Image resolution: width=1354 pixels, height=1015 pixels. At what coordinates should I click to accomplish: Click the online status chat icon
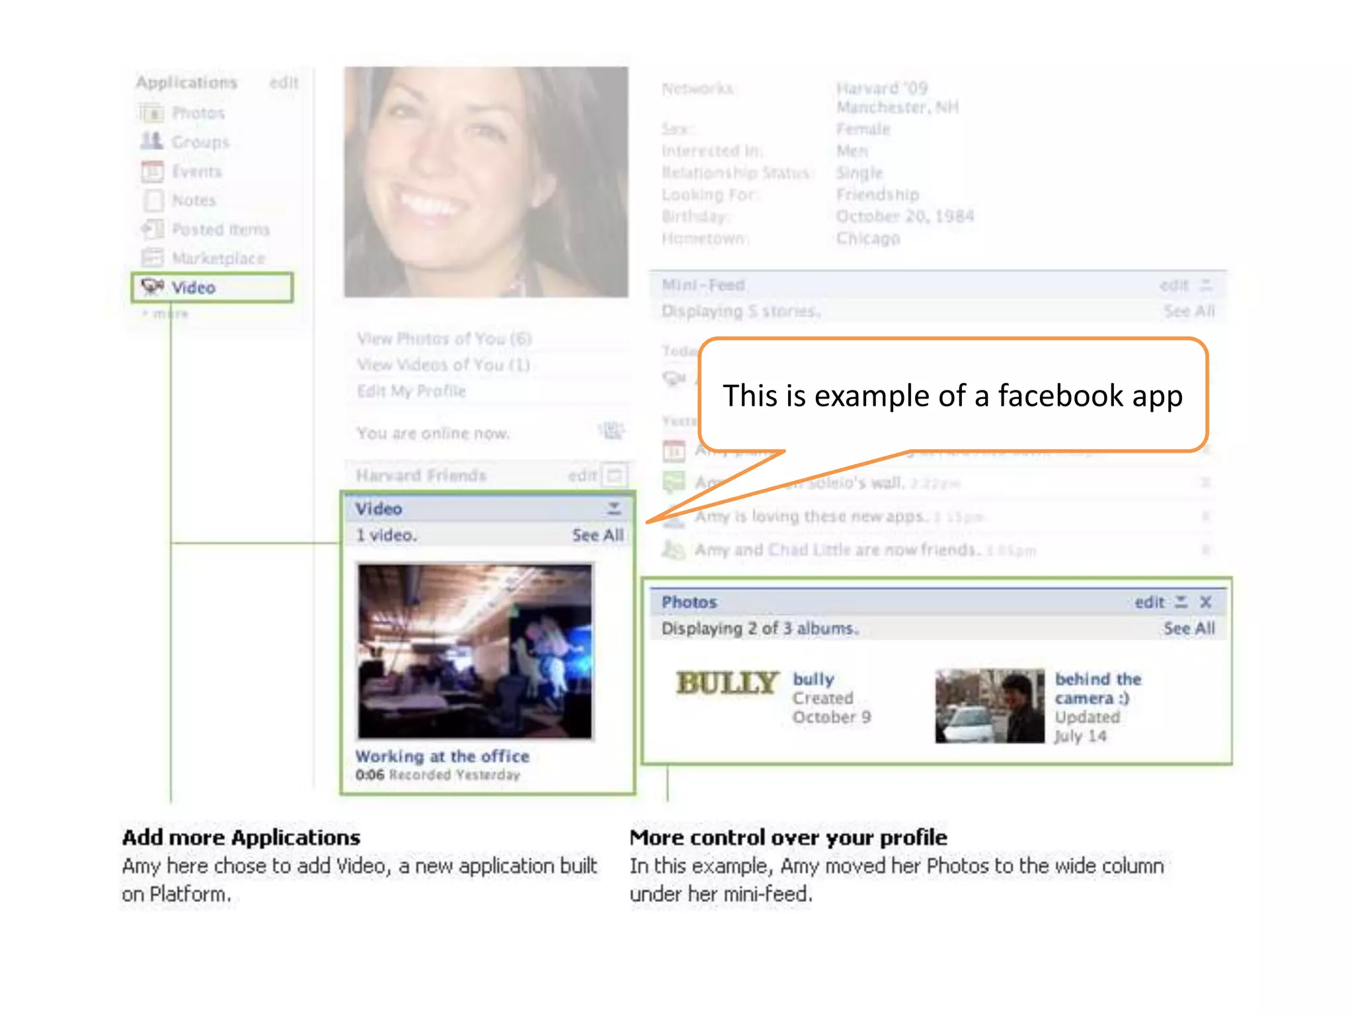(x=611, y=432)
